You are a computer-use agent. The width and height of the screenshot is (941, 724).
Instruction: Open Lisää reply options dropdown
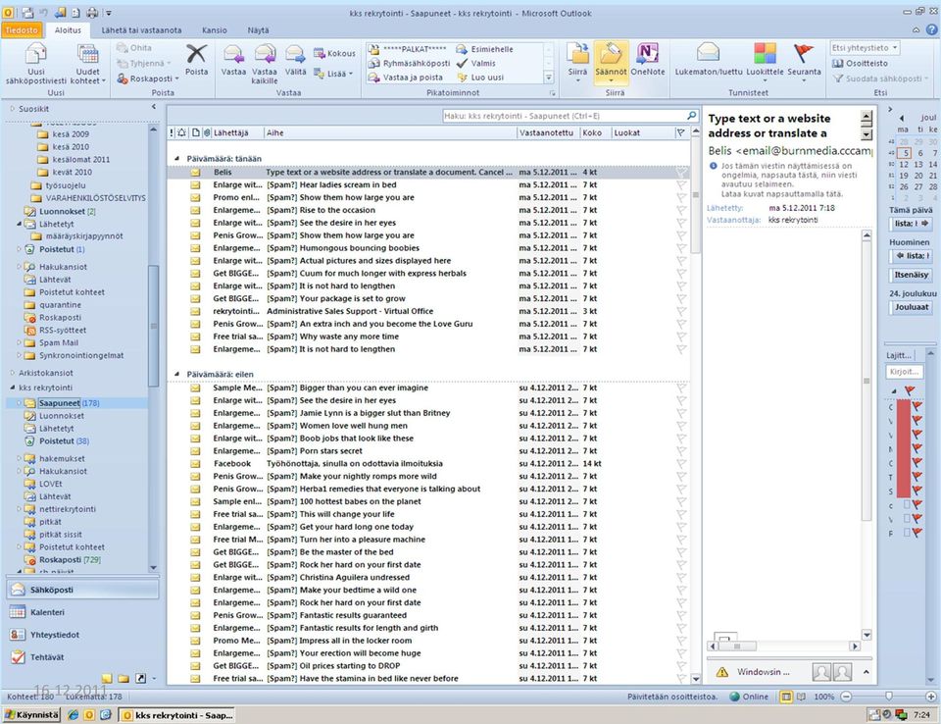click(x=333, y=74)
